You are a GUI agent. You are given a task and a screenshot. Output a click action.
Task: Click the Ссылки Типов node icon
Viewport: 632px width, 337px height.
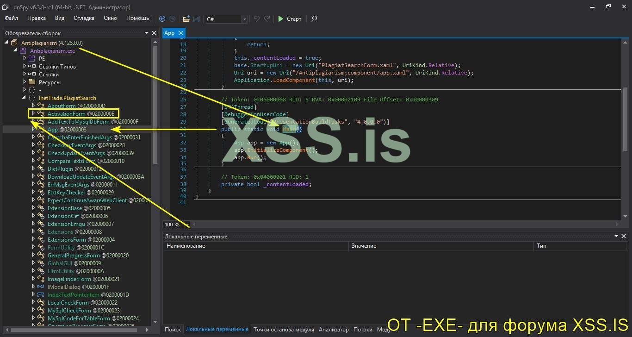[32, 67]
